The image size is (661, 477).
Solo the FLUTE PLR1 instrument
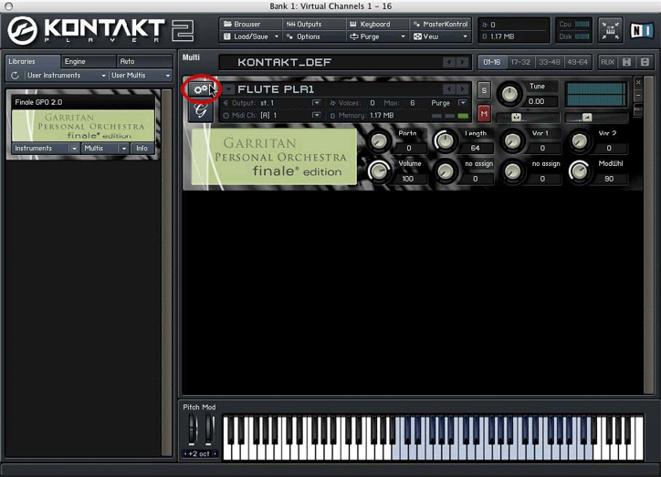click(484, 89)
